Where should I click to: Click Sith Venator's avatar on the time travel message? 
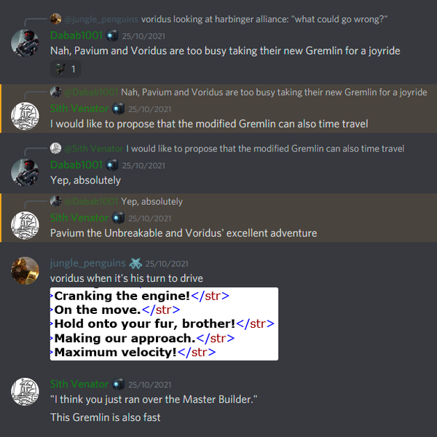[25, 116]
